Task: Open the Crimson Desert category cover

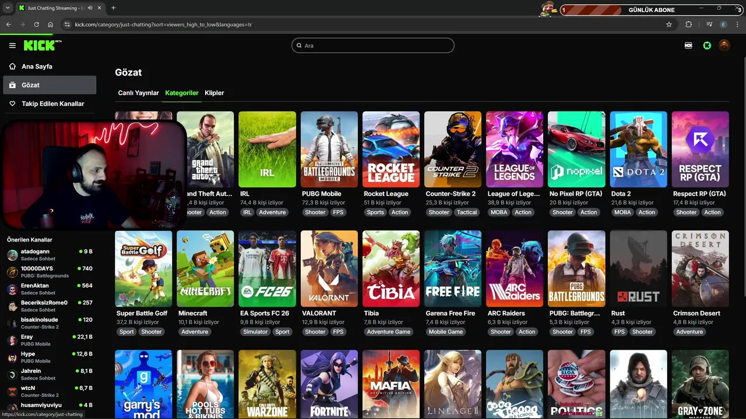Action: click(x=700, y=269)
